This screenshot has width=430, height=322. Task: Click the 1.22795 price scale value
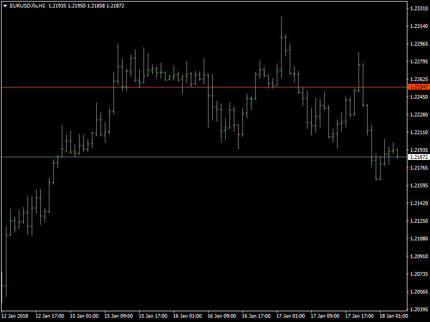(x=419, y=62)
